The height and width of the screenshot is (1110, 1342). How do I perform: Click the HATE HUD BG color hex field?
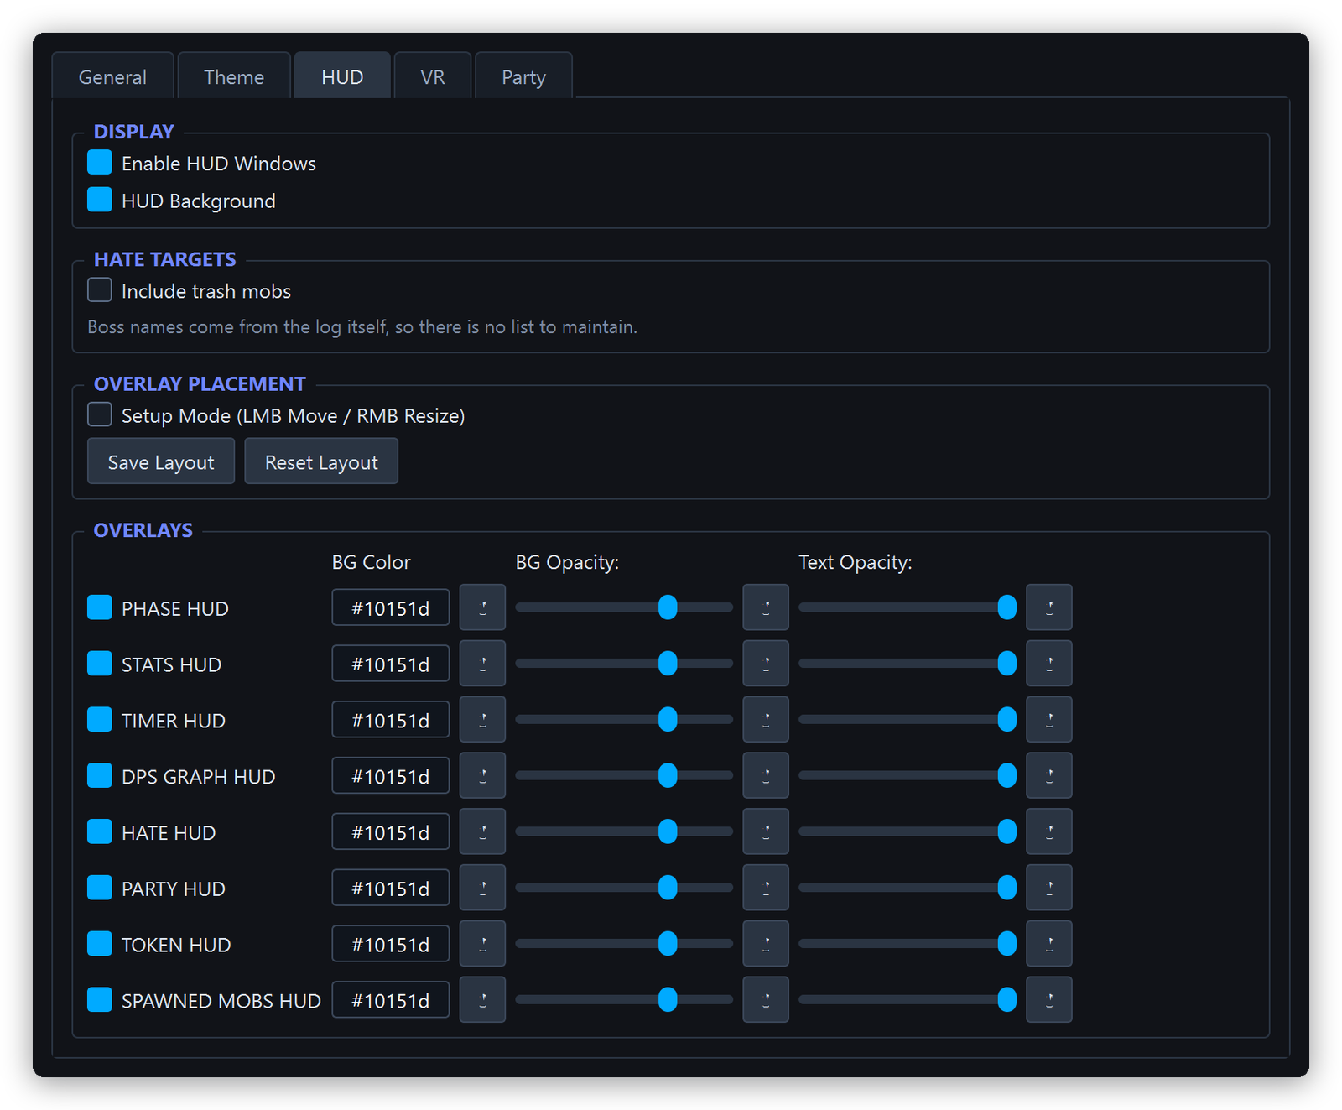391,832
